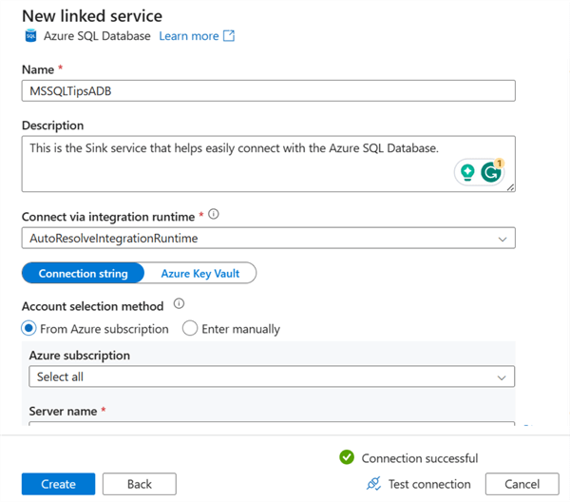Click the Azure SQL Database icon
The width and height of the screenshot is (570, 502).
click(x=30, y=35)
